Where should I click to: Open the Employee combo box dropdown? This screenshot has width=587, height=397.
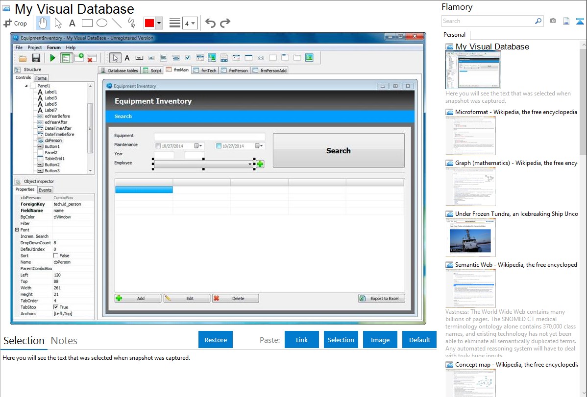tap(250, 164)
